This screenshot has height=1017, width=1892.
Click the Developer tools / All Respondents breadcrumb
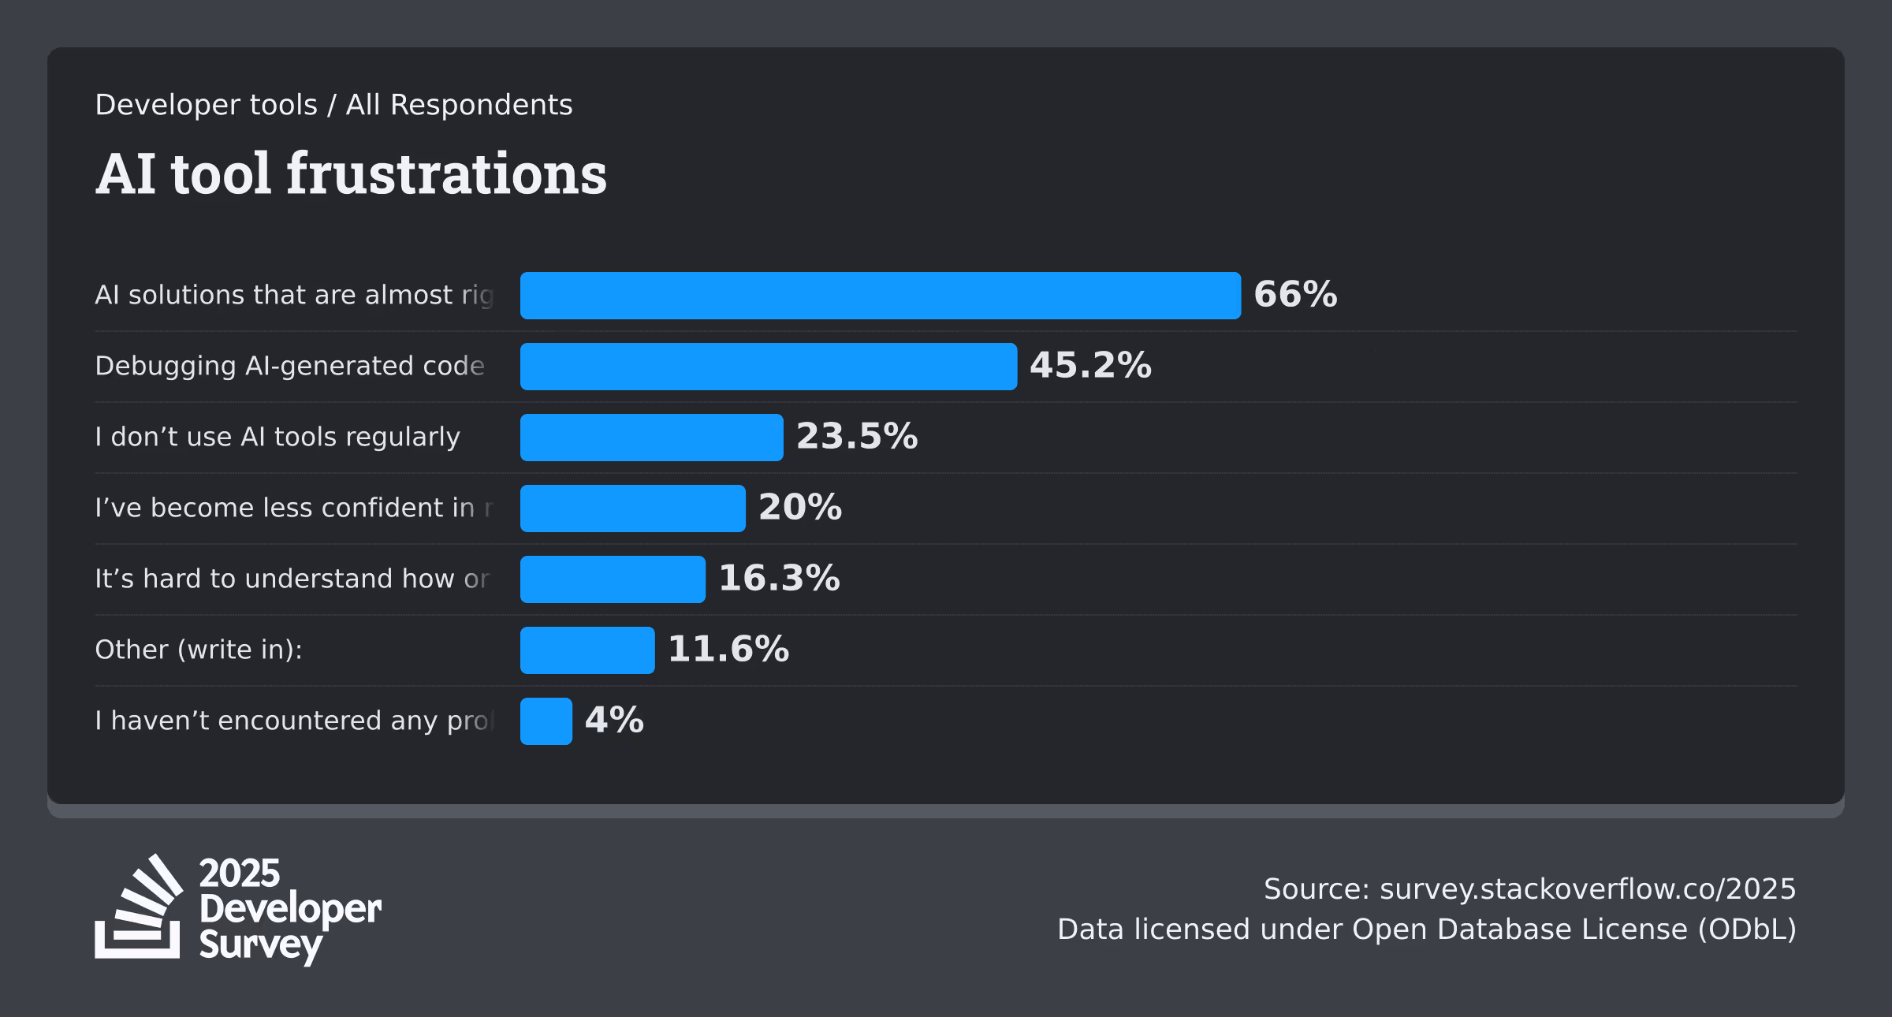333,105
